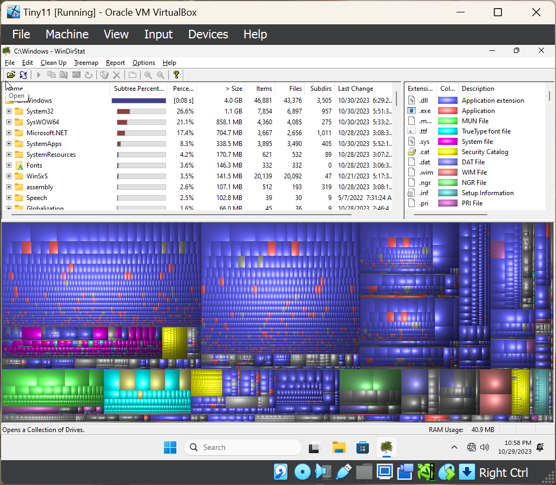Click the magenta .sys color swatch

coord(447,142)
